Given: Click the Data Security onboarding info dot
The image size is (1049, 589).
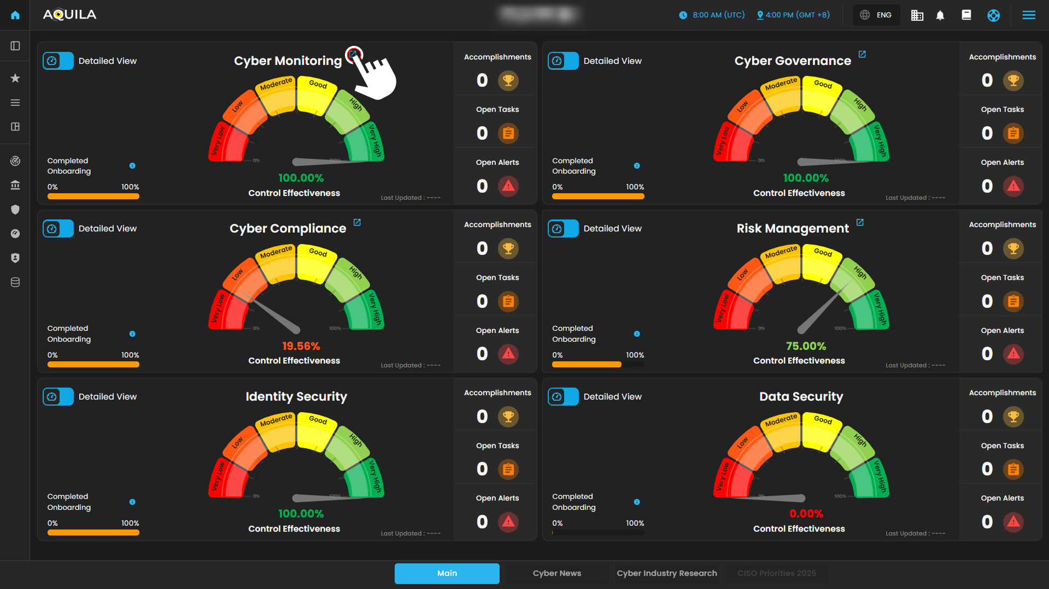Looking at the screenshot, I should coord(637,502).
